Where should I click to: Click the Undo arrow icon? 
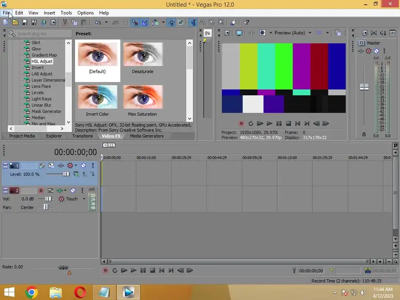pos(98,22)
